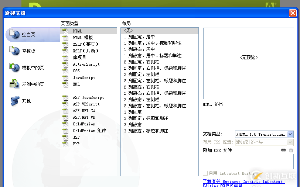Select the PHP page type label
Screen dimensions: 300x187
click(x=76, y=144)
